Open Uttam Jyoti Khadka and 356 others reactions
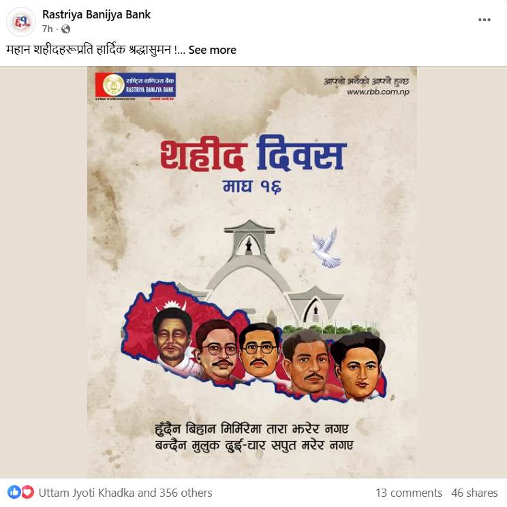This screenshot has width=507, height=507. tap(125, 493)
